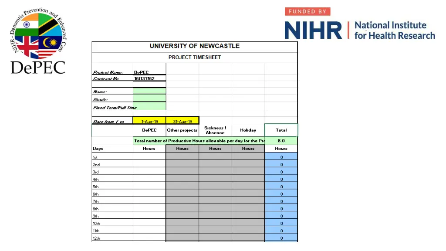Select the 8th day row label

click(95, 209)
